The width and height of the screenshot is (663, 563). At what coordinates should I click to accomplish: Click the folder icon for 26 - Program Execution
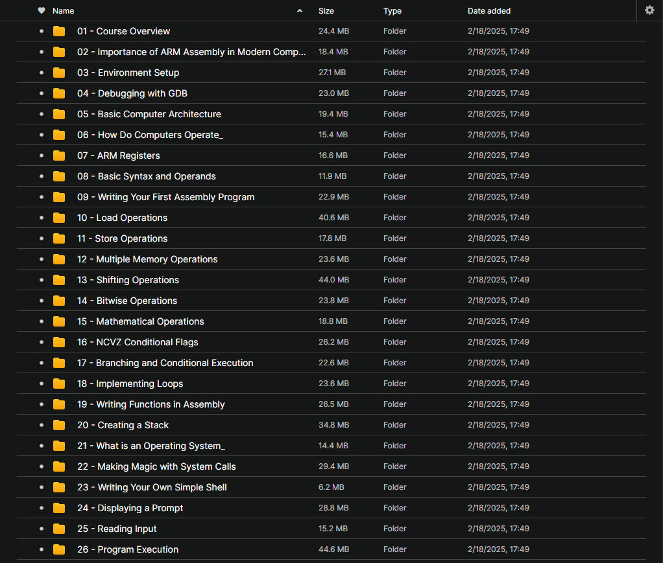59,549
